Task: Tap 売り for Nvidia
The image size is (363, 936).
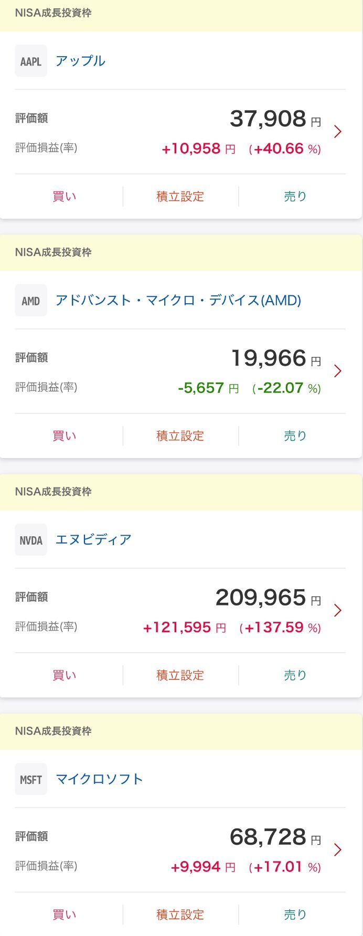Action: coord(295,675)
